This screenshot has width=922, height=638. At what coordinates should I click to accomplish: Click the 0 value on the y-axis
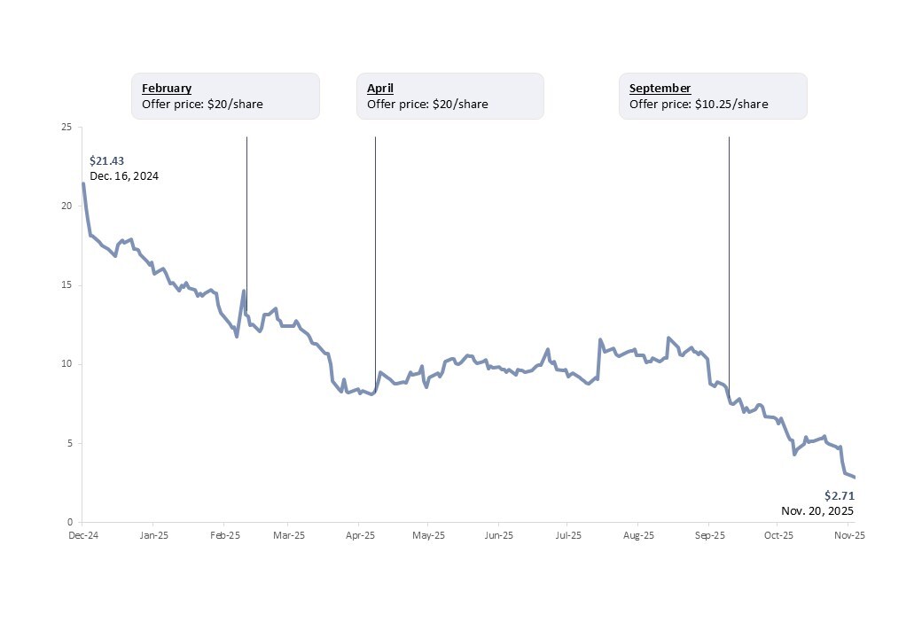[x=69, y=522]
